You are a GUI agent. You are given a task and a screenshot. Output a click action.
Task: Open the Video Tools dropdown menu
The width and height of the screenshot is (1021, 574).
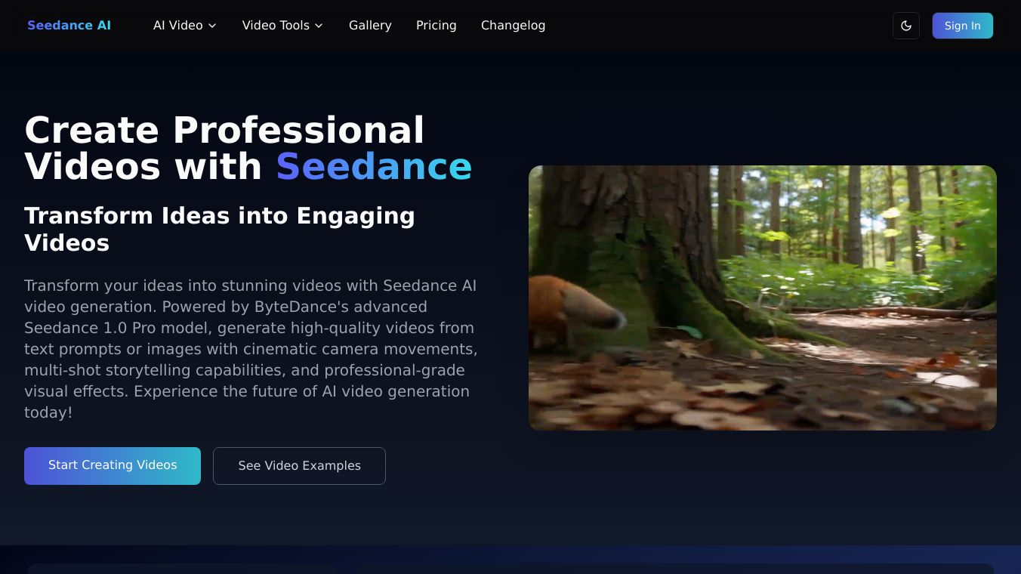282,26
